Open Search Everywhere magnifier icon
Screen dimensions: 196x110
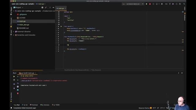coord(184,4)
